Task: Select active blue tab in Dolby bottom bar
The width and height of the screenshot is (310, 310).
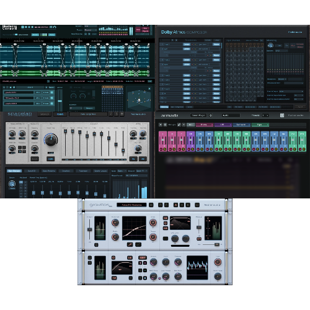Action: coord(164,107)
